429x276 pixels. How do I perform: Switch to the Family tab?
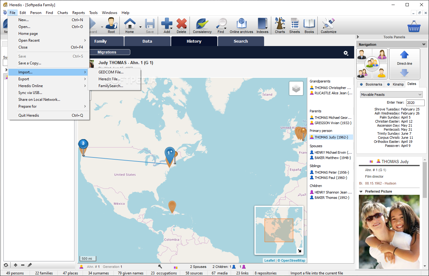100,41
